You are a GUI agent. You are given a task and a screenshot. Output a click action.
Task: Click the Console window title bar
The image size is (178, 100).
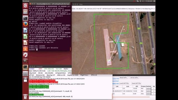pyautogui.click(x=50, y=66)
